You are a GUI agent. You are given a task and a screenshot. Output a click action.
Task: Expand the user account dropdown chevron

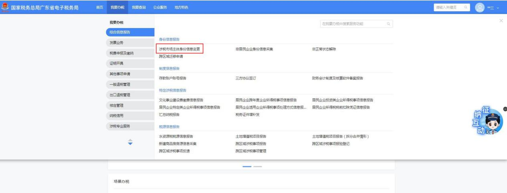coord(498,8)
